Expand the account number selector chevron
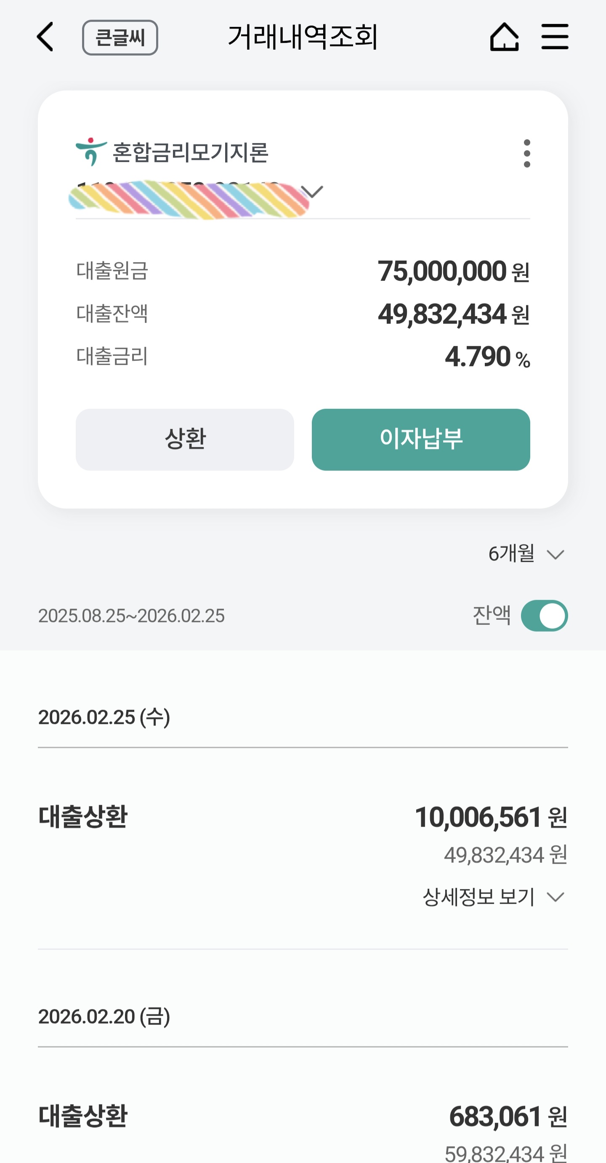This screenshot has height=1163, width=606. [x=312, y=192]
